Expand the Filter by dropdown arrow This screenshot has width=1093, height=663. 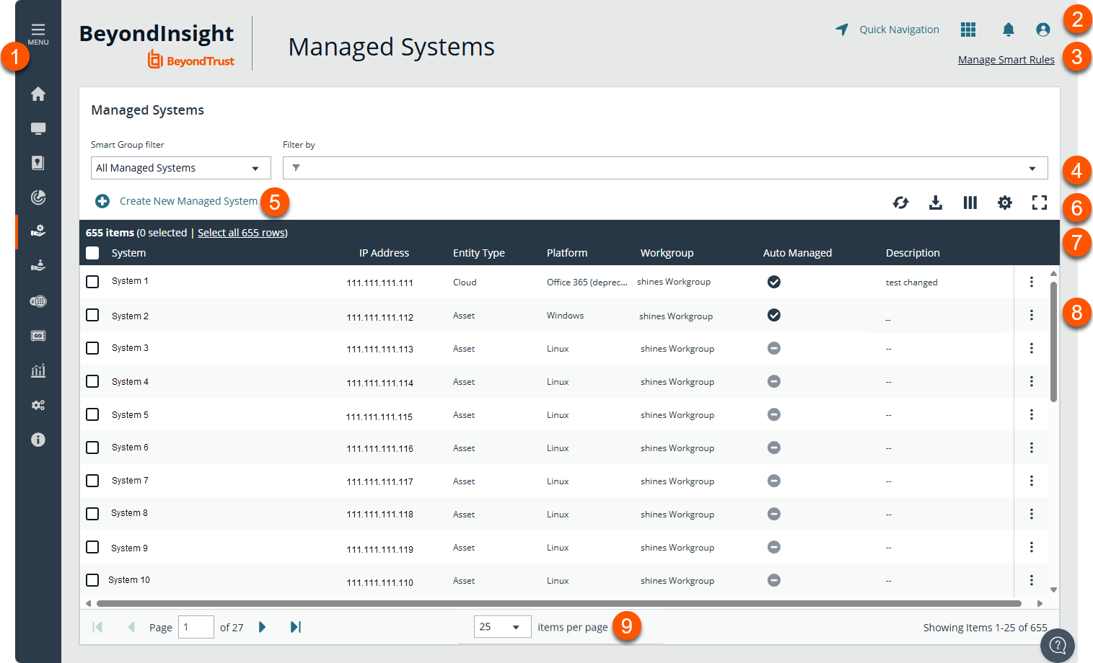click(x=1032, y=169)
